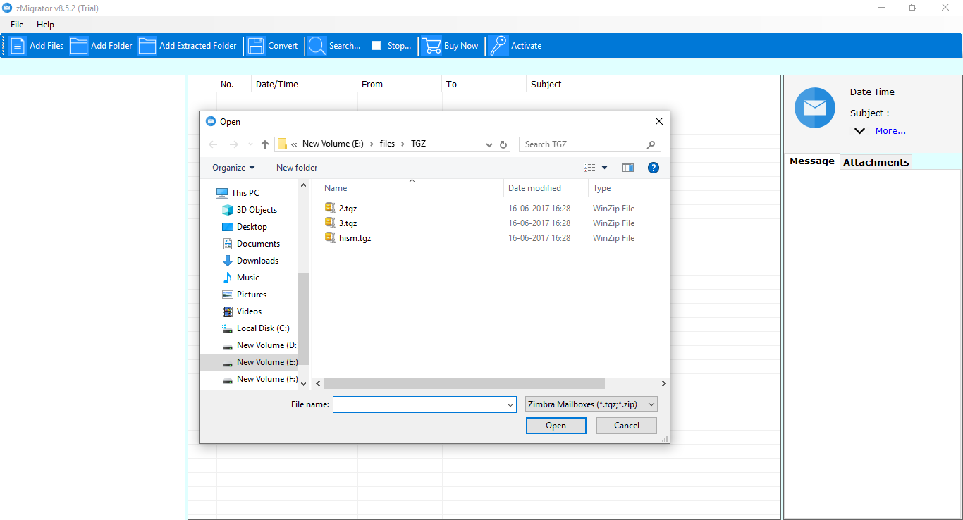Click the hism.tgz archive file icon

pyautogui.click(x=331, y=237)
